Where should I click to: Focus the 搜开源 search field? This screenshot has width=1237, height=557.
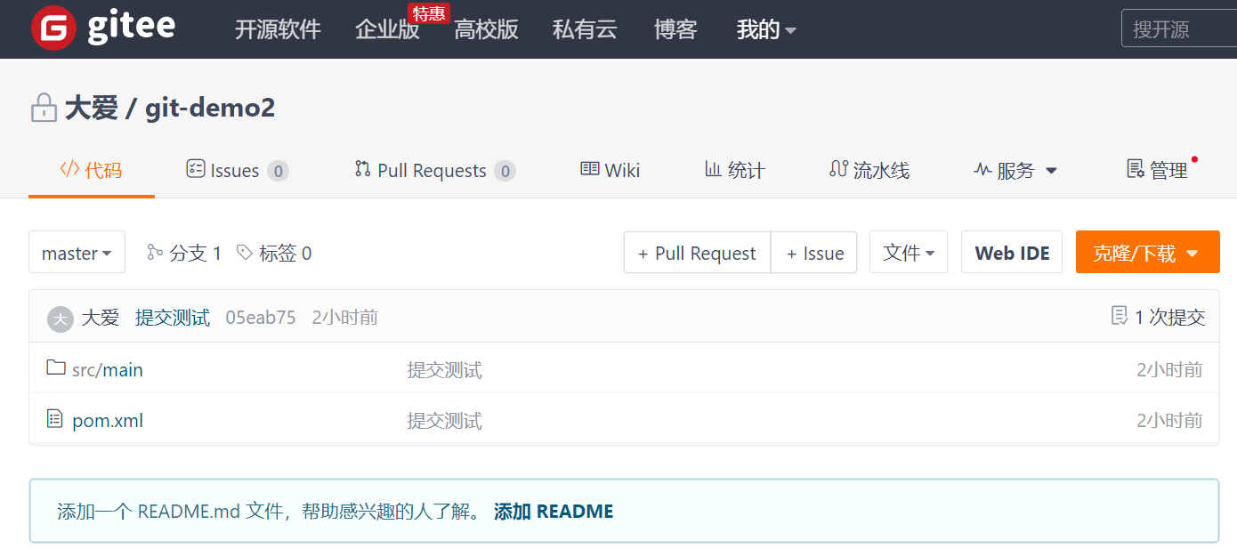[1179, 29]
